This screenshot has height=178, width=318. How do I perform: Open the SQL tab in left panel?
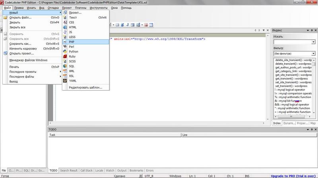click(x=26, y=170)
